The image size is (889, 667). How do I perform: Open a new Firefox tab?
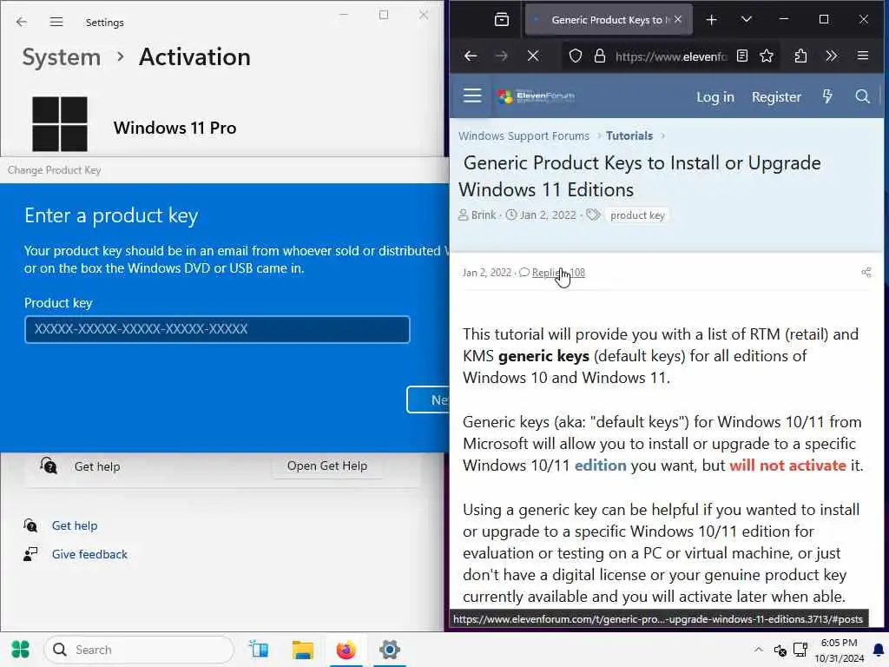(712, 20)
